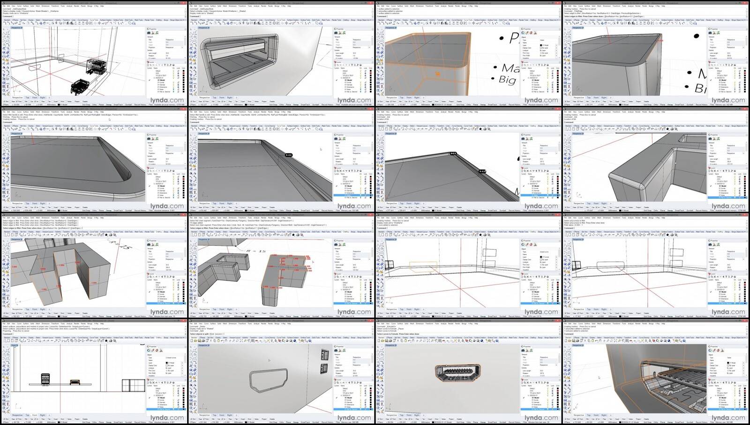Image resolution: width=750 pixels, height=425 pixels.
Task: Click Open folder icon in circuit-board close-up frame
Action: [x=570, y=341]
